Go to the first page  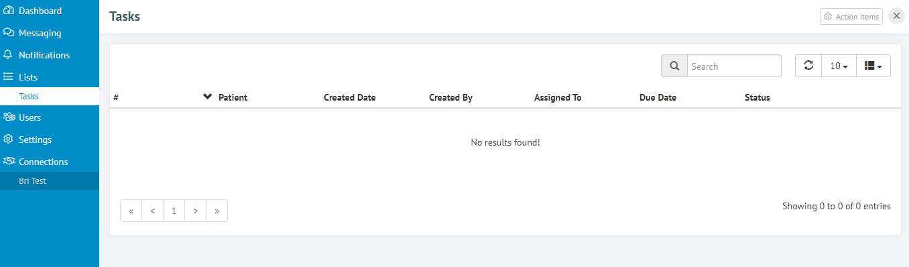click(131, 211)
